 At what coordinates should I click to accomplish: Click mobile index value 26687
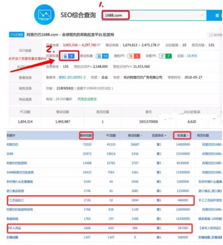[135, 145]
